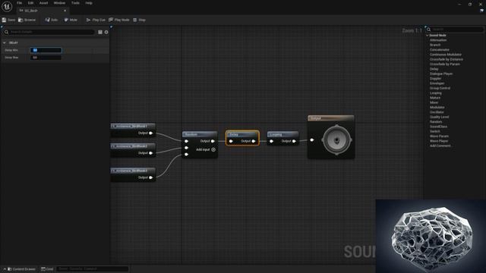486x273 pixels.
Task: Select Doppler in the palette
Action: click(x=435, y=78)
